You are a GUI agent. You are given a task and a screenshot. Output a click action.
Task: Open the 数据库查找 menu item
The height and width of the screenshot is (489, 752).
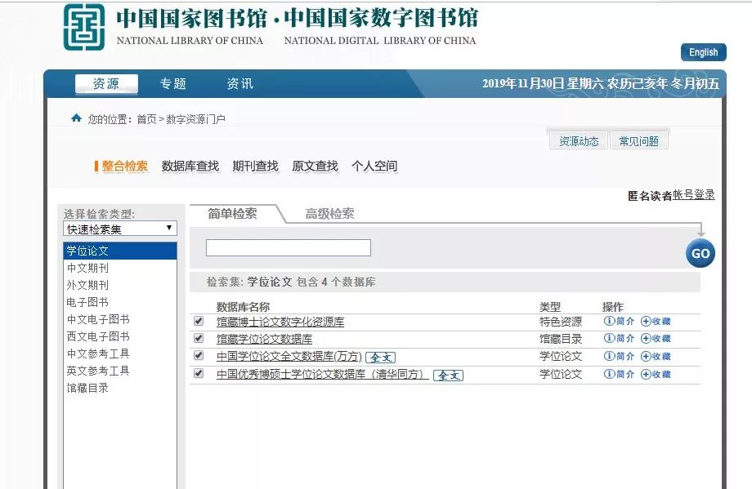click(190, 167)
